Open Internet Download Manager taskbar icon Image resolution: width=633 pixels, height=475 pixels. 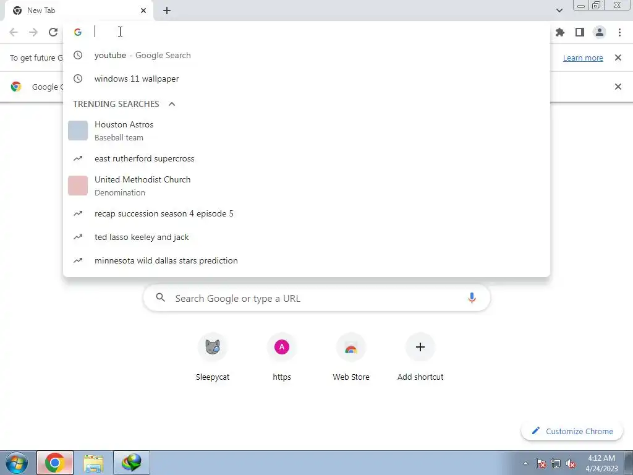click(132, 463)
